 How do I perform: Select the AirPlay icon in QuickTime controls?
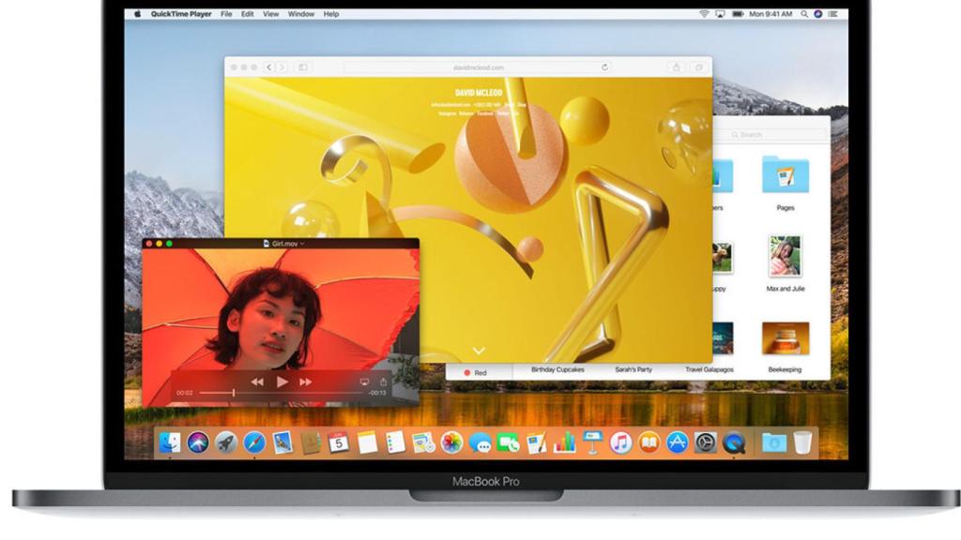click(364, 382)
